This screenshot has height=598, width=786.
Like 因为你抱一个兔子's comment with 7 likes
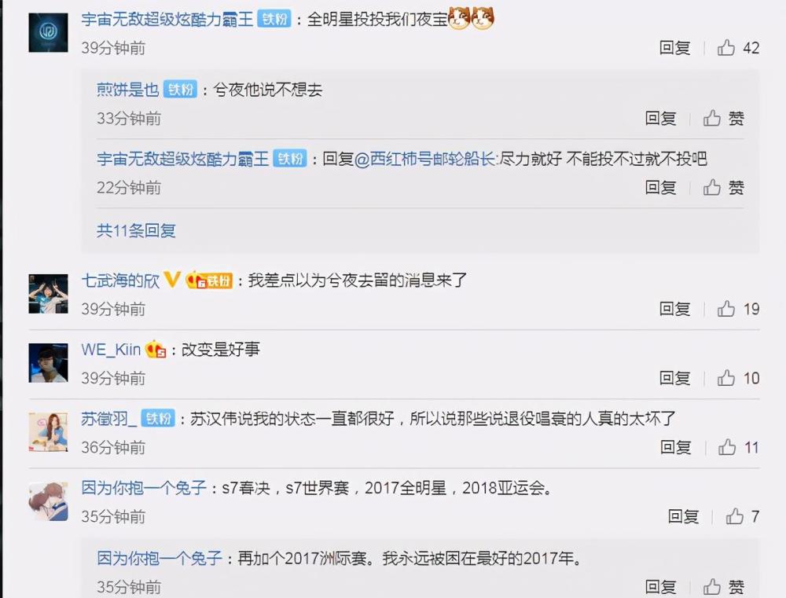pos(734,516)
